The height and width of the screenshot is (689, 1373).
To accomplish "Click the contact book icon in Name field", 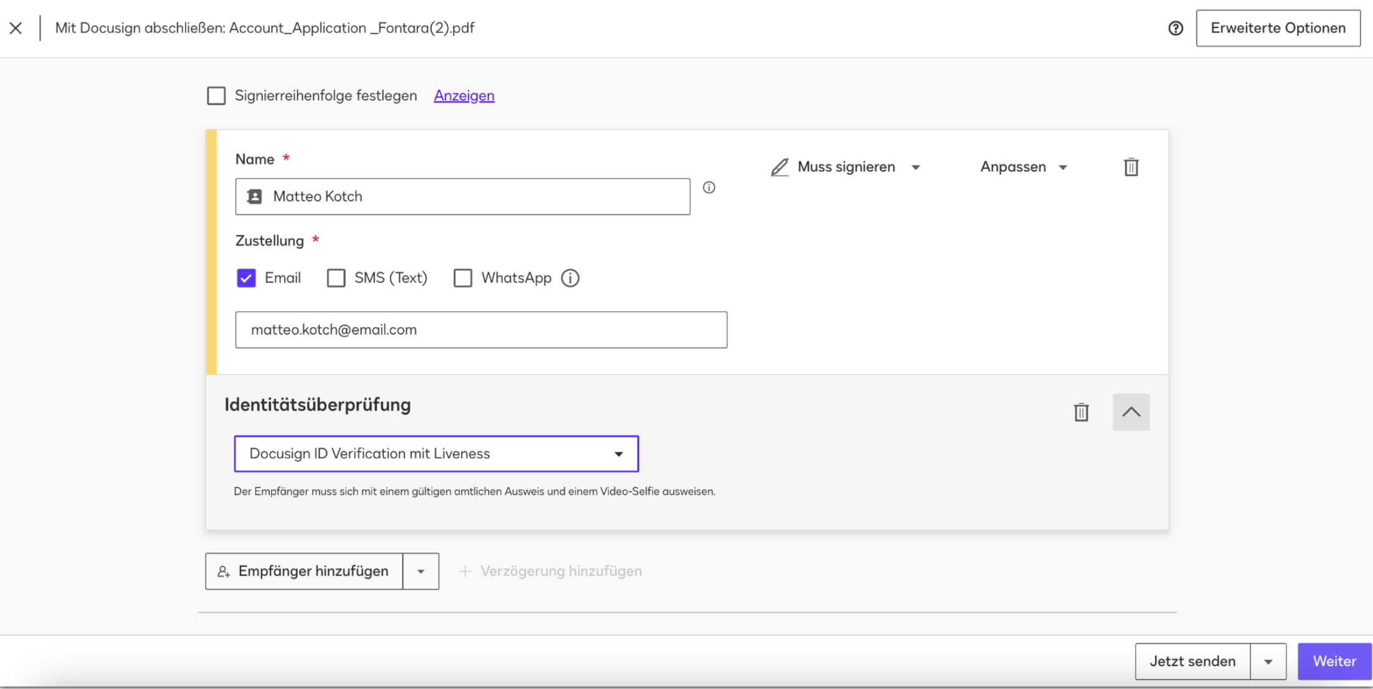I will point(254,196).
